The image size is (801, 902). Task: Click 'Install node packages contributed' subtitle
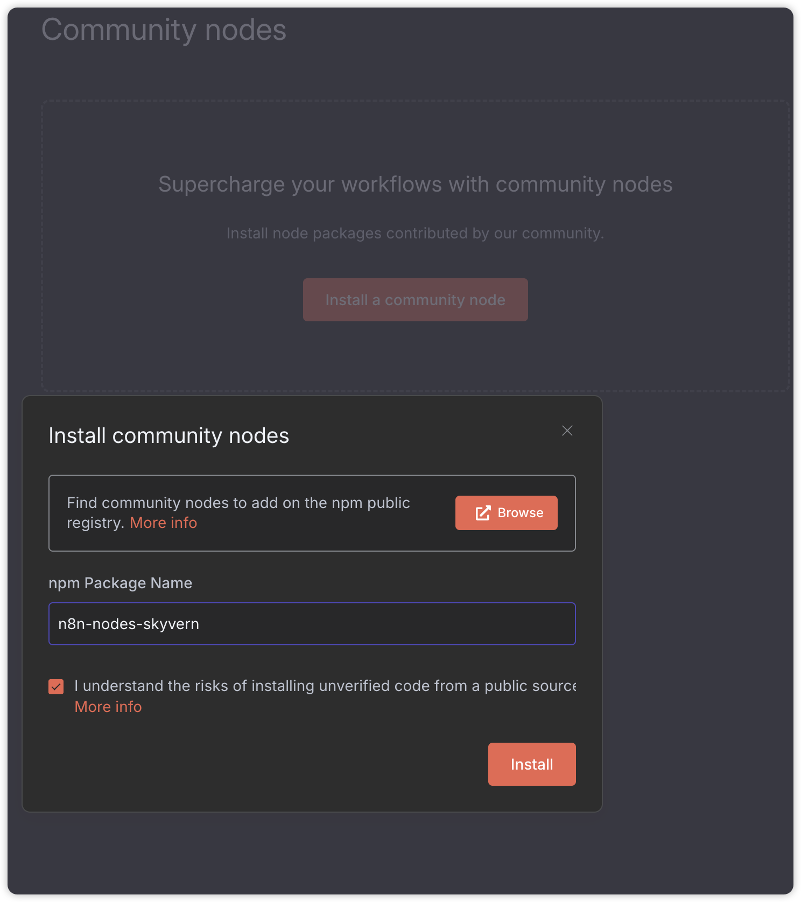415,233
